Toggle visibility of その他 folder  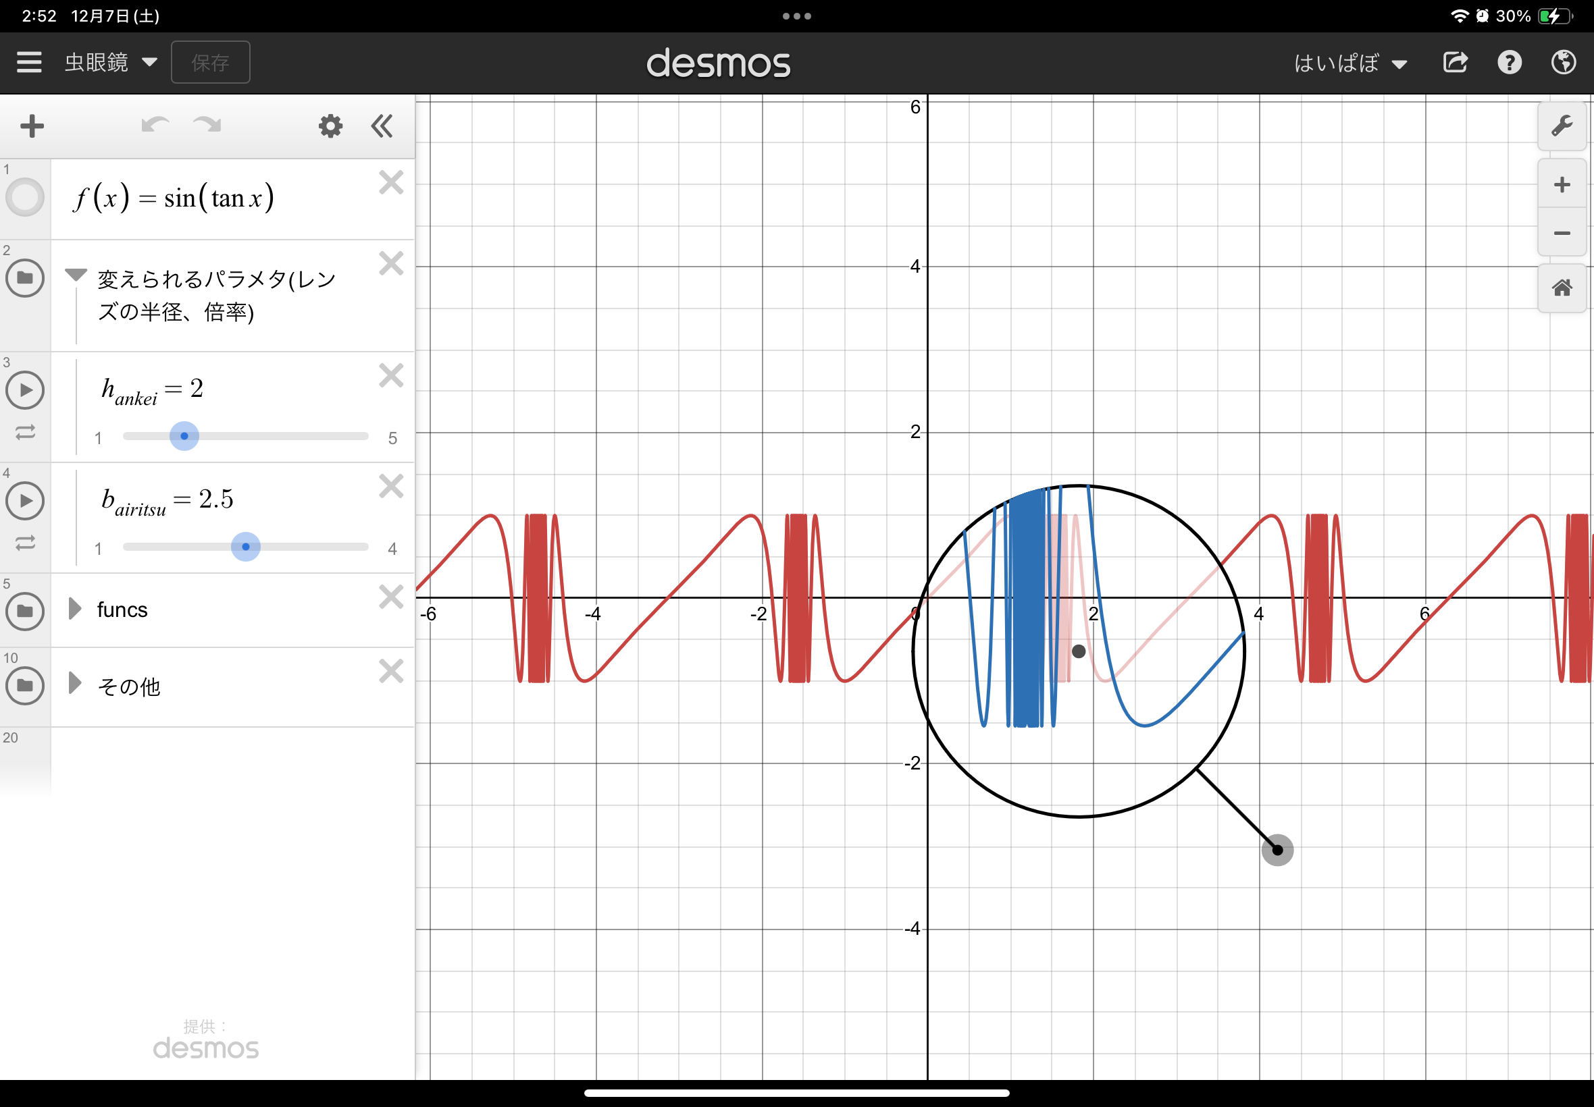tap(25, 686)
